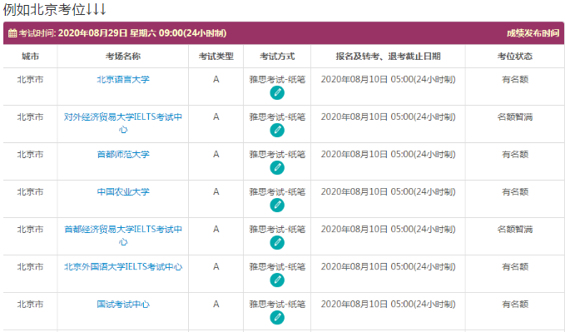Viewport: 565px width, 332px height.
Task: Click the pencil icon in 国试考试中心 row
Action: (x=277, y=318)
